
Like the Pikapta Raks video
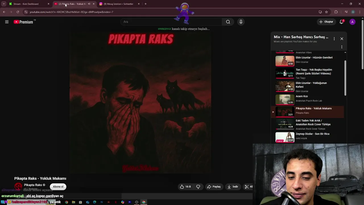pyautogui.click(x=185, y=187)
